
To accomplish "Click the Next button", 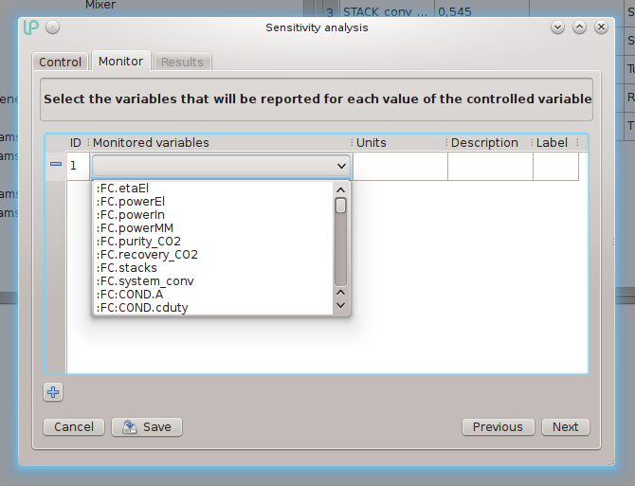I will pyautogui.click(x=565, y=426).
